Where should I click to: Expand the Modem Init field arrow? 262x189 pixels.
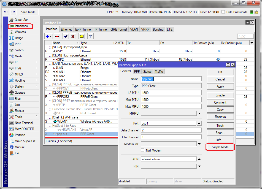[199, 144]
